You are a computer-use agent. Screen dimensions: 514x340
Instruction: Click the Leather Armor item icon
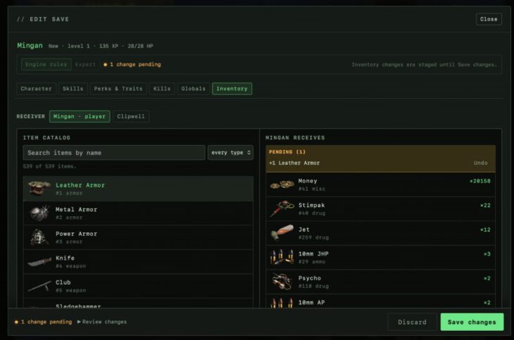tap(39, 189)
